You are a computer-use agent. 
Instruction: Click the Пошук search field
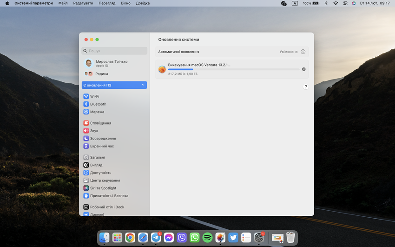pyautogui.click(x=114, y=51)
